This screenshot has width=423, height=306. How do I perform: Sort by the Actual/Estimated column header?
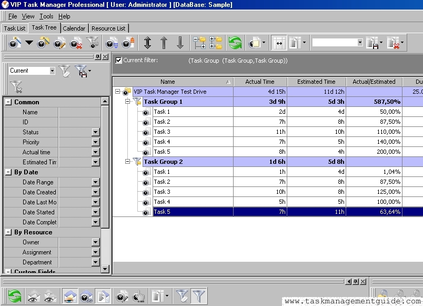coord(374,82)
